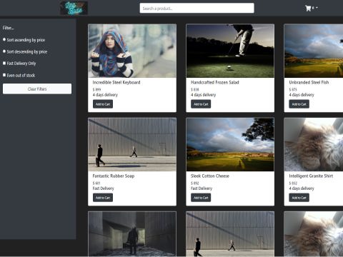Open Incredible Steel Keyboard product image
This screenshot has height=257, width=343.
pos(132,51)
